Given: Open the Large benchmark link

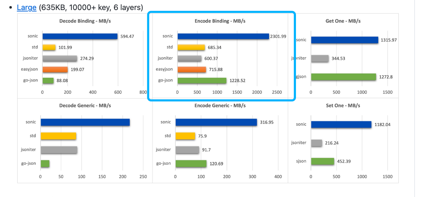Looking at the screenshot, I should point(27,8).
